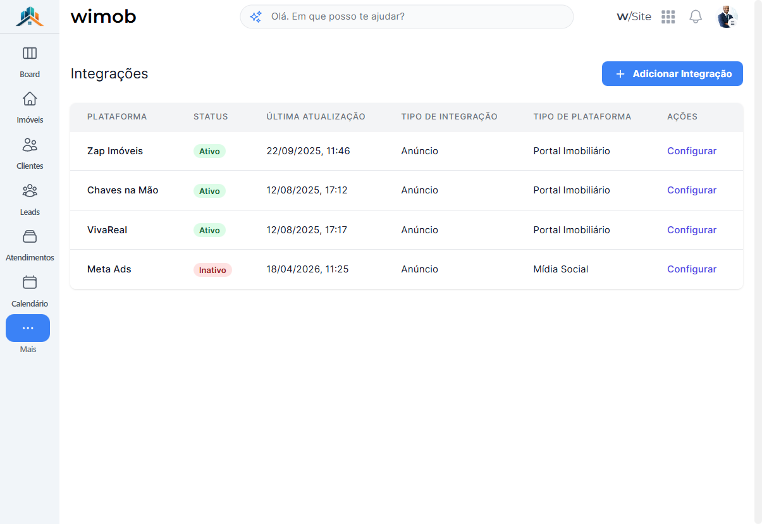Click the Última Atualização column header
Viewport: 762px width, 524px height.
(x=316, y=117)
